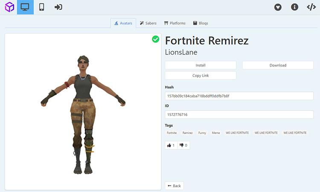
Task: Filter by the Ramirez tag
Action: 187,133
